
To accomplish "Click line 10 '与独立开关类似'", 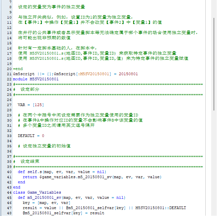I will [x=35, y=17].
